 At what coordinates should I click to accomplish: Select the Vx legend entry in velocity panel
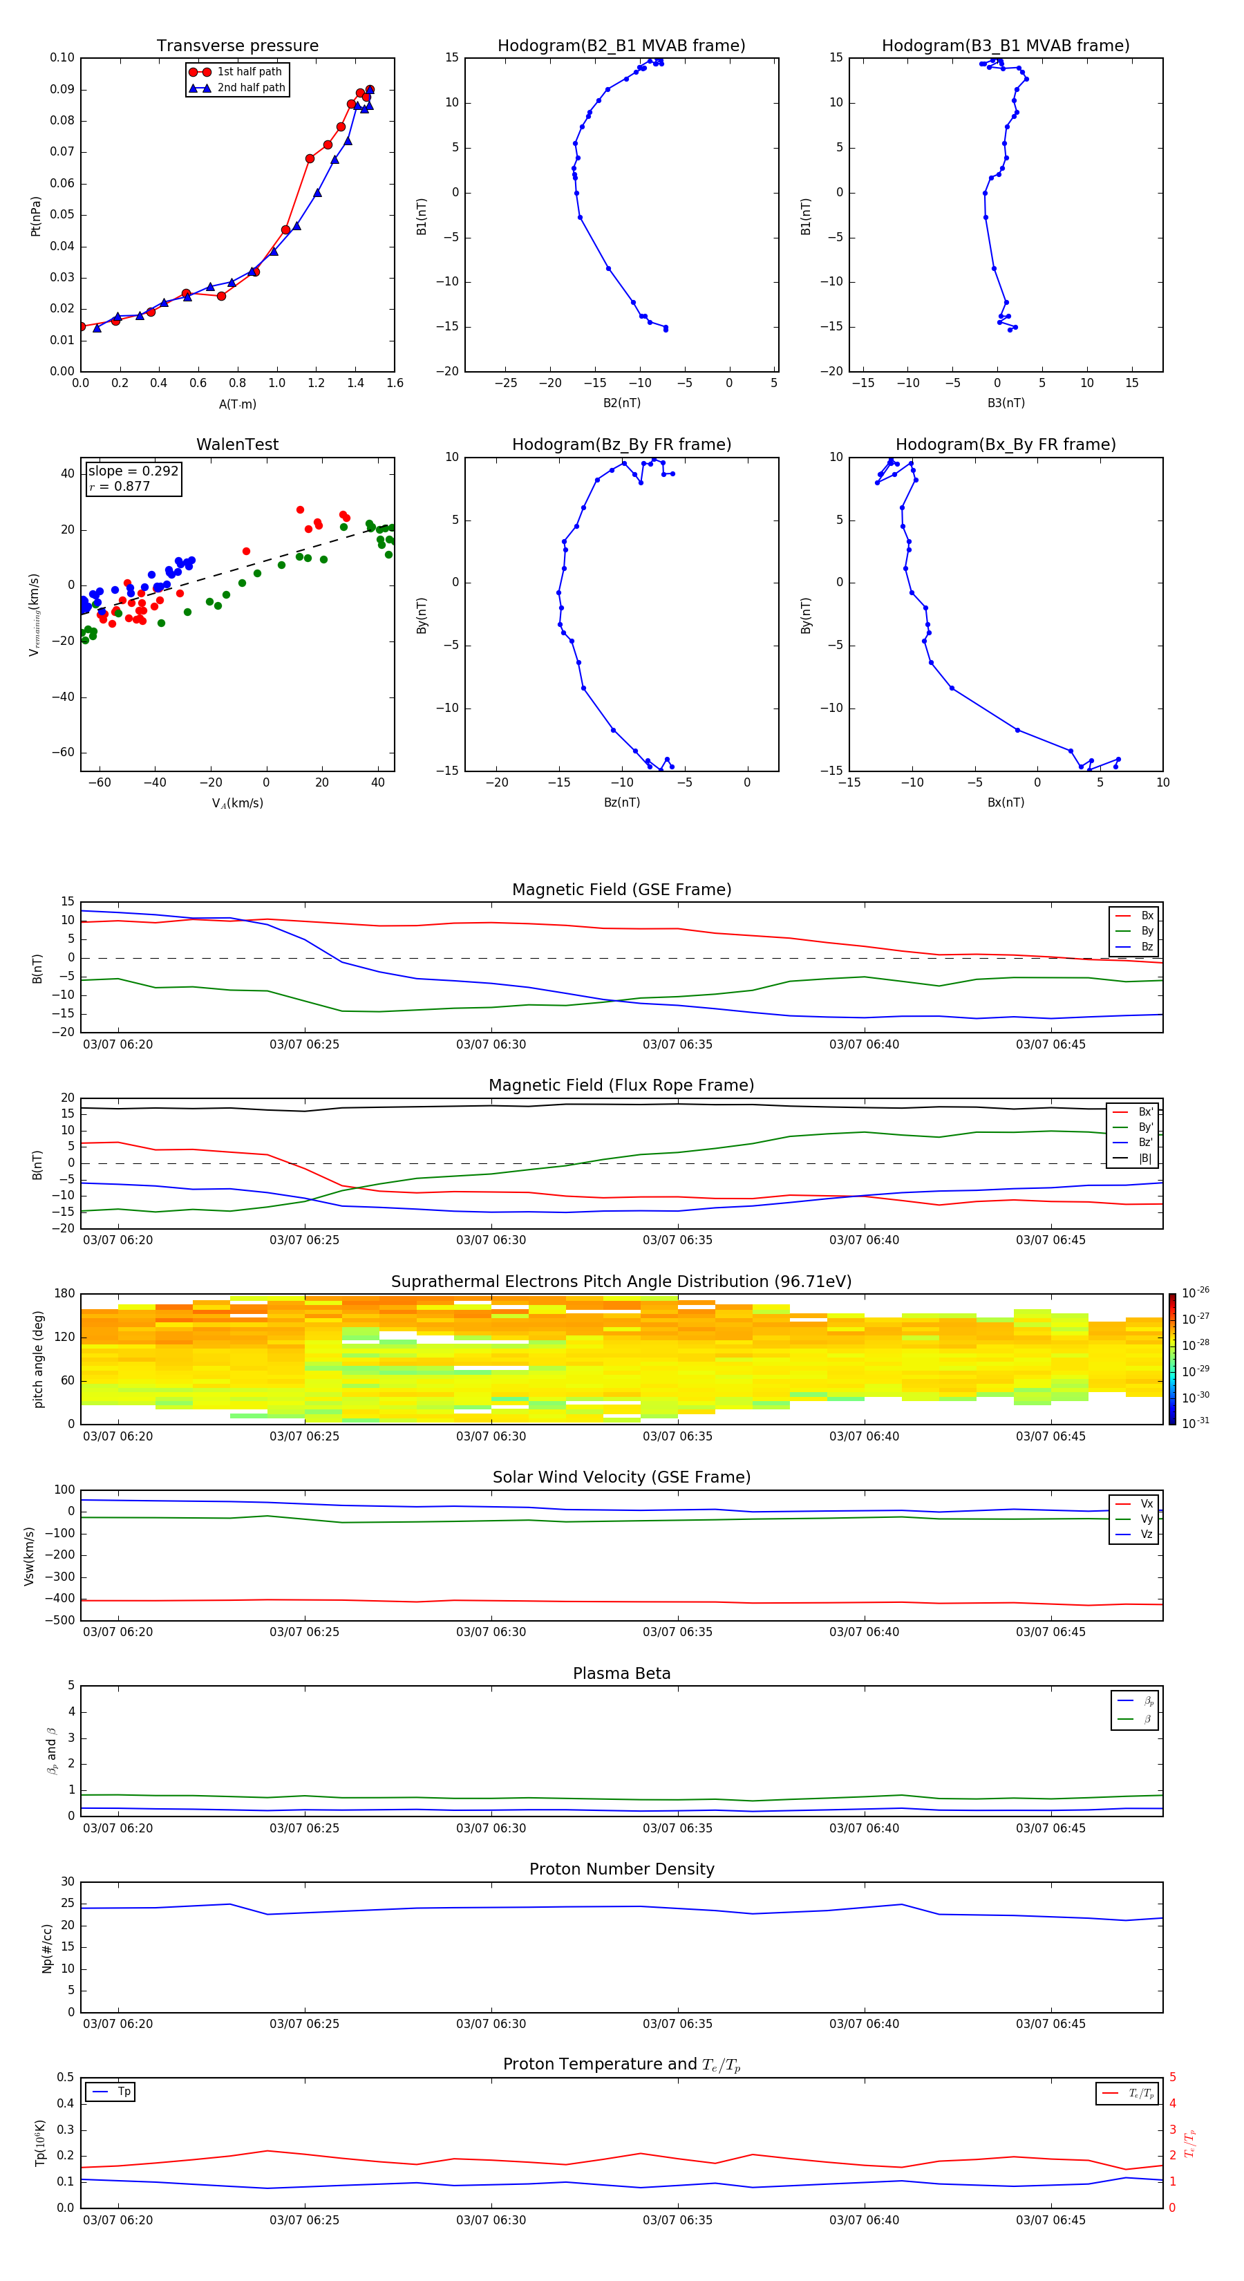pyautogui.click(x=1134, y=1503)
